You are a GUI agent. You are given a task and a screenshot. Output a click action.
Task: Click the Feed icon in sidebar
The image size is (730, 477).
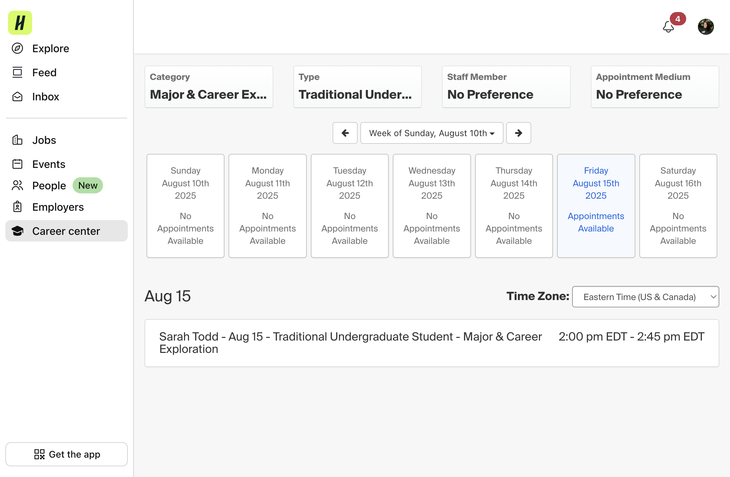point(17,73)
